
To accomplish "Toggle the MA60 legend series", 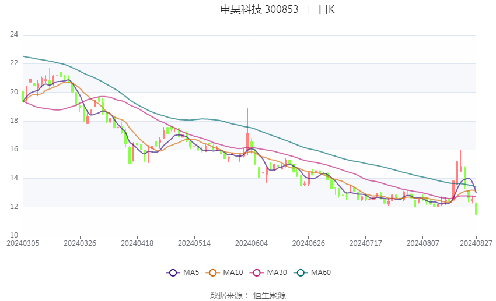I will [x=312, y=272].
